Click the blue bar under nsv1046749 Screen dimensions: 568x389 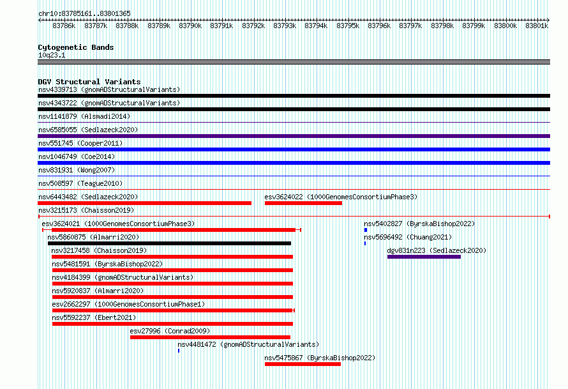point(294,163)
